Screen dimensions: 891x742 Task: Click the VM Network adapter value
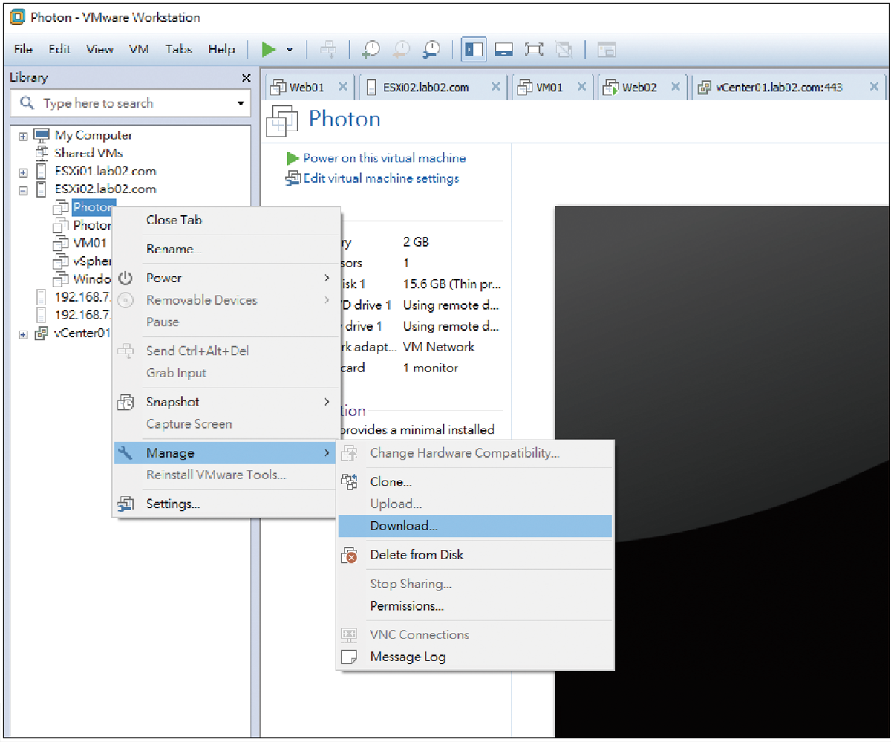pyautogui.click(x=438, y=347)
